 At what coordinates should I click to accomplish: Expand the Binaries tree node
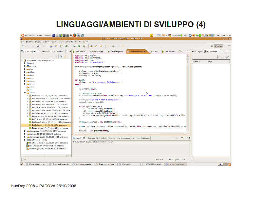(x=24, y=63)
